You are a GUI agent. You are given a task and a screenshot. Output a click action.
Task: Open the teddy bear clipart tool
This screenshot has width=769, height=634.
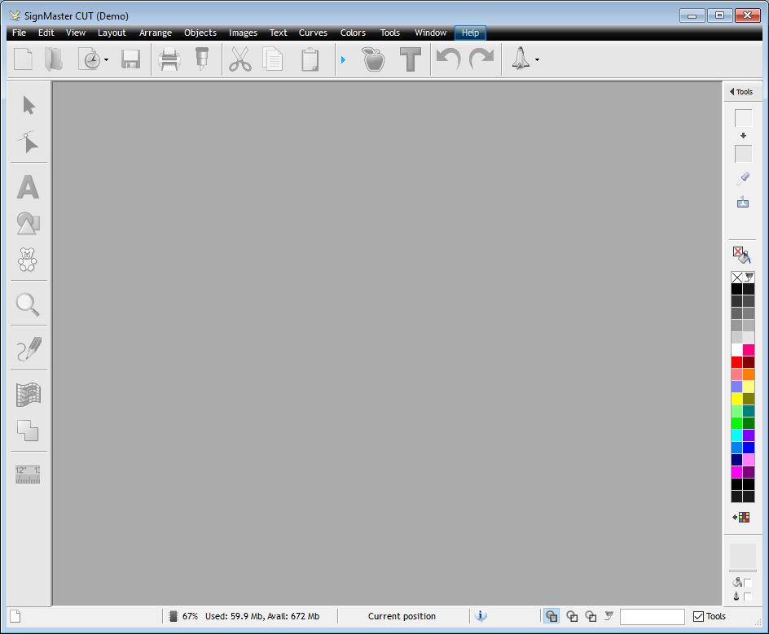(28, 260)
